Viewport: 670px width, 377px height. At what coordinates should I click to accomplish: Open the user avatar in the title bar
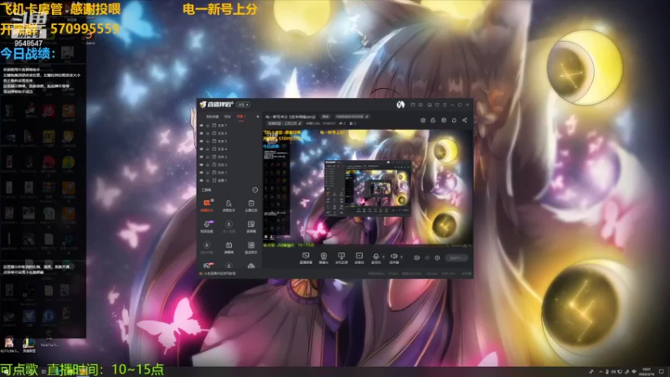pyautogui.click(x=400, y=105)
